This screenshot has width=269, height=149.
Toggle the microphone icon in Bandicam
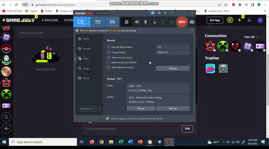click(146, 22)
